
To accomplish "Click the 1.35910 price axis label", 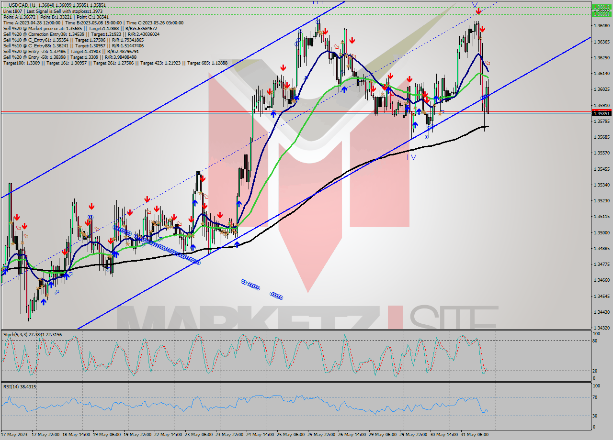I will click(602, 105).
